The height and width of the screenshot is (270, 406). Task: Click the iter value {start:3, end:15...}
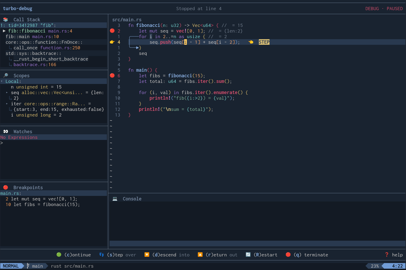click(59, 109)
